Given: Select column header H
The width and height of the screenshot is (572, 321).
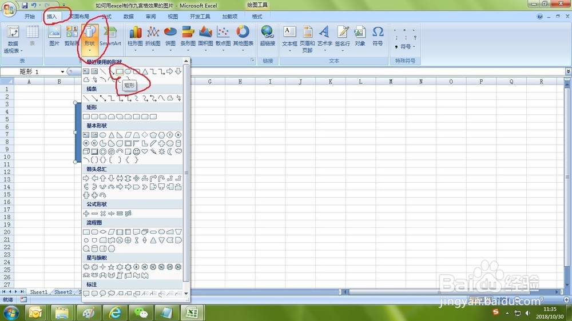Looking at the screenshot, I should click(240, 82).
